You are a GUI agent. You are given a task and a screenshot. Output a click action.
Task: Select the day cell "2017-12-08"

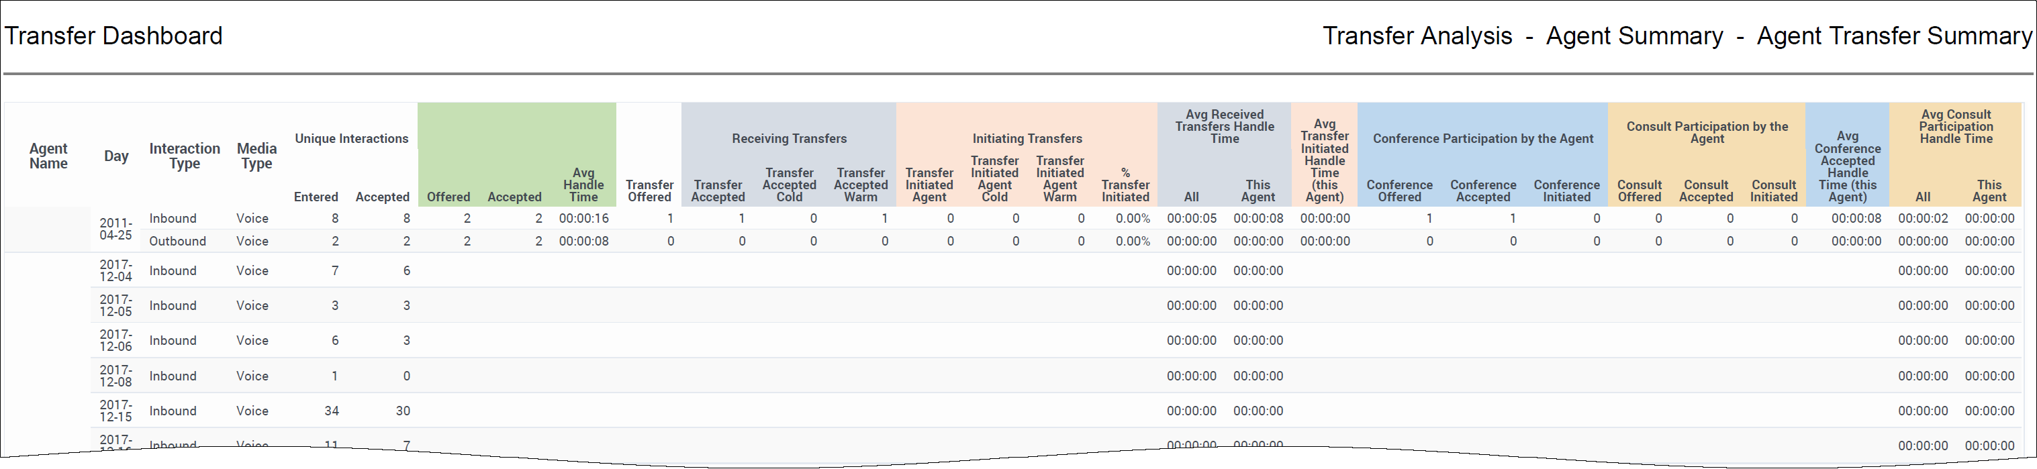click(x=115, y=376)
